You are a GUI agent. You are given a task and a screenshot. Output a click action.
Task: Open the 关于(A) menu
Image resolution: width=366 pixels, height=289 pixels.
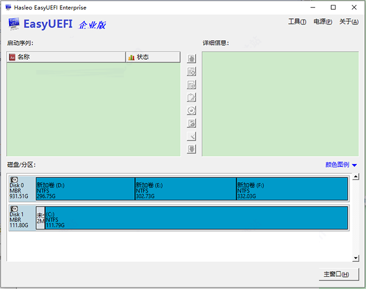349,22
